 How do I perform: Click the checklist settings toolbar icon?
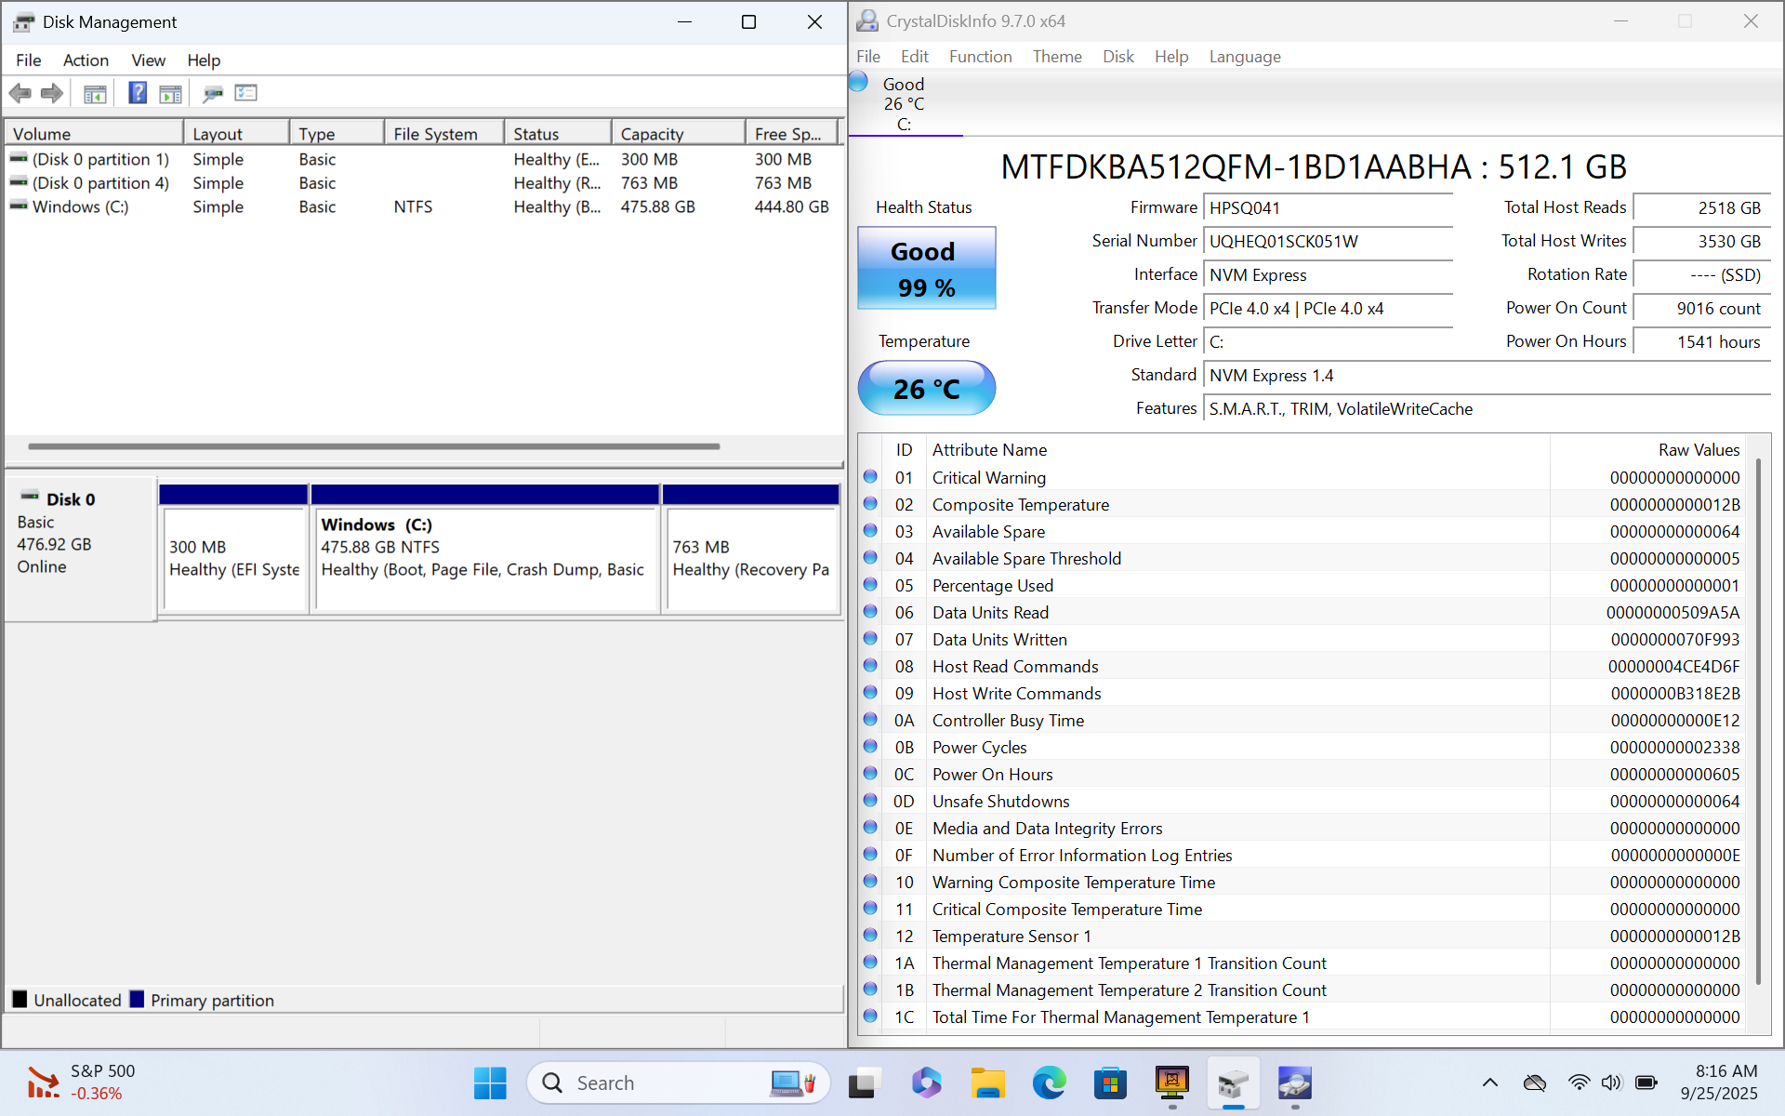point(245,93)
